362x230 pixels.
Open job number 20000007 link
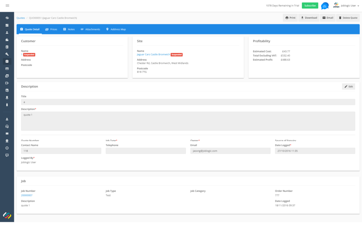(x=27, y=195)
